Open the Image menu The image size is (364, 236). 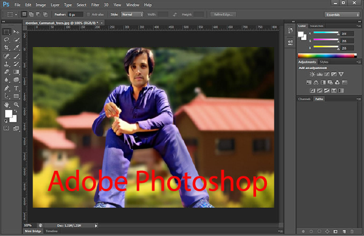coord(41,5)
